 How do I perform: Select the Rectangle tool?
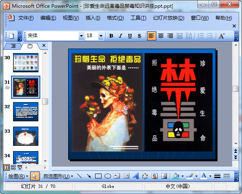(x=98, y=176)
